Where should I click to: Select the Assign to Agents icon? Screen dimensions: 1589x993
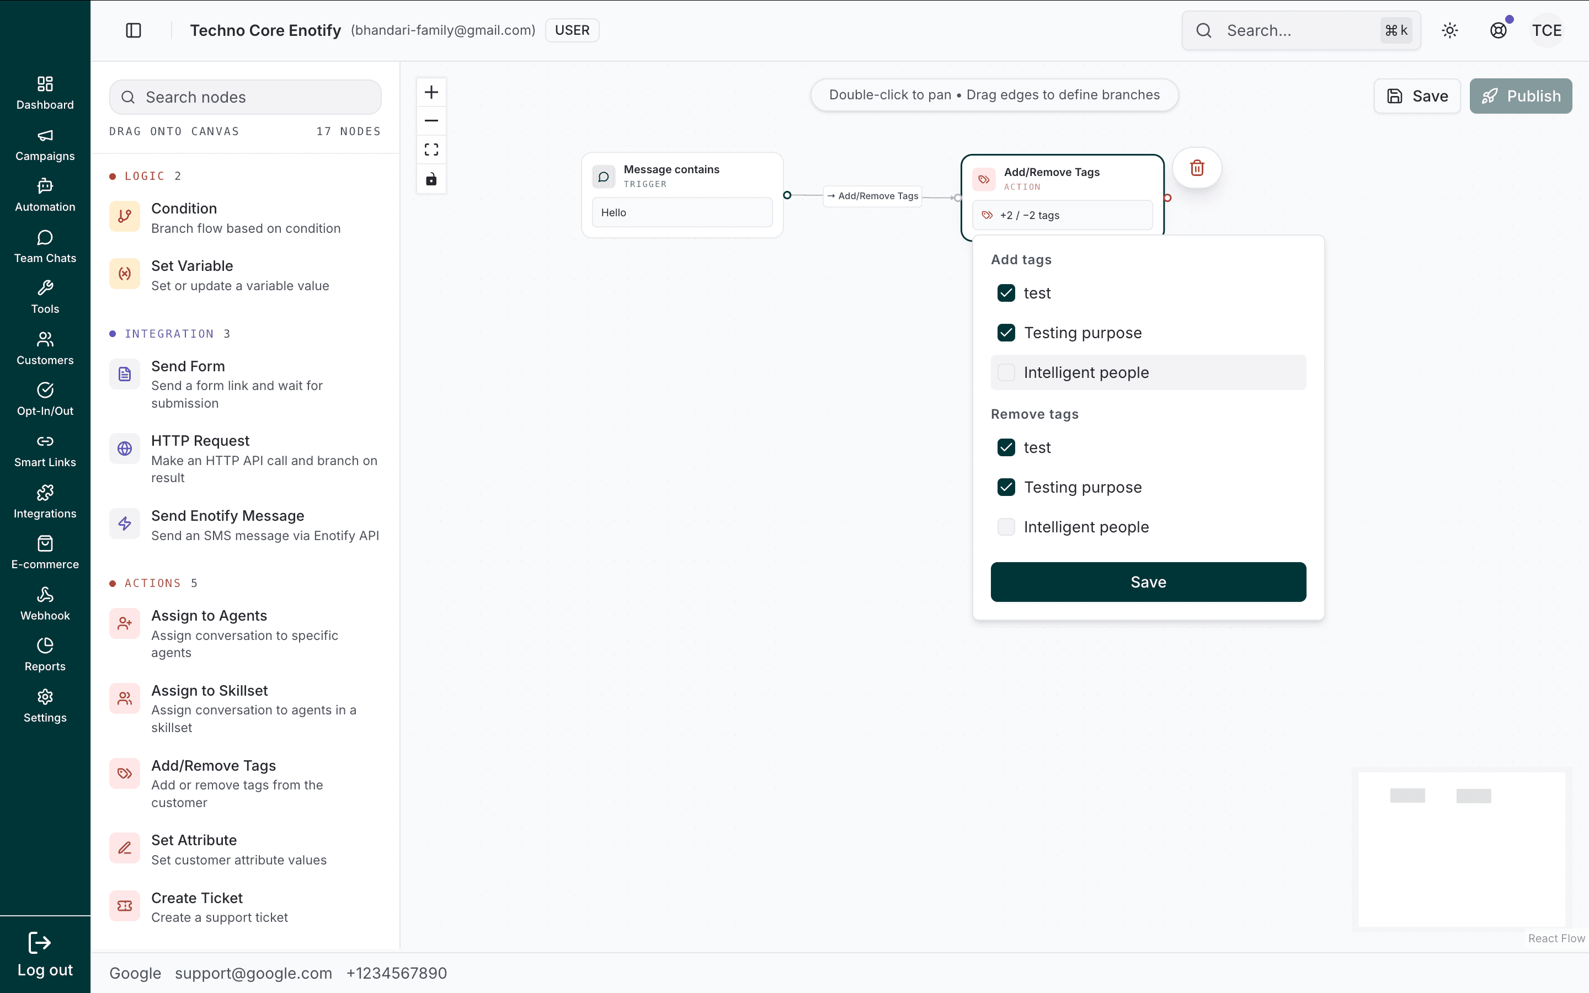[125, 624]
